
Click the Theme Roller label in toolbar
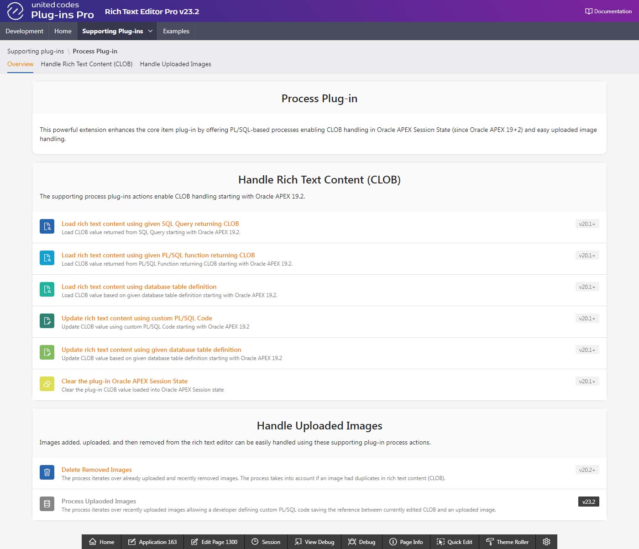tap(513, 542)
